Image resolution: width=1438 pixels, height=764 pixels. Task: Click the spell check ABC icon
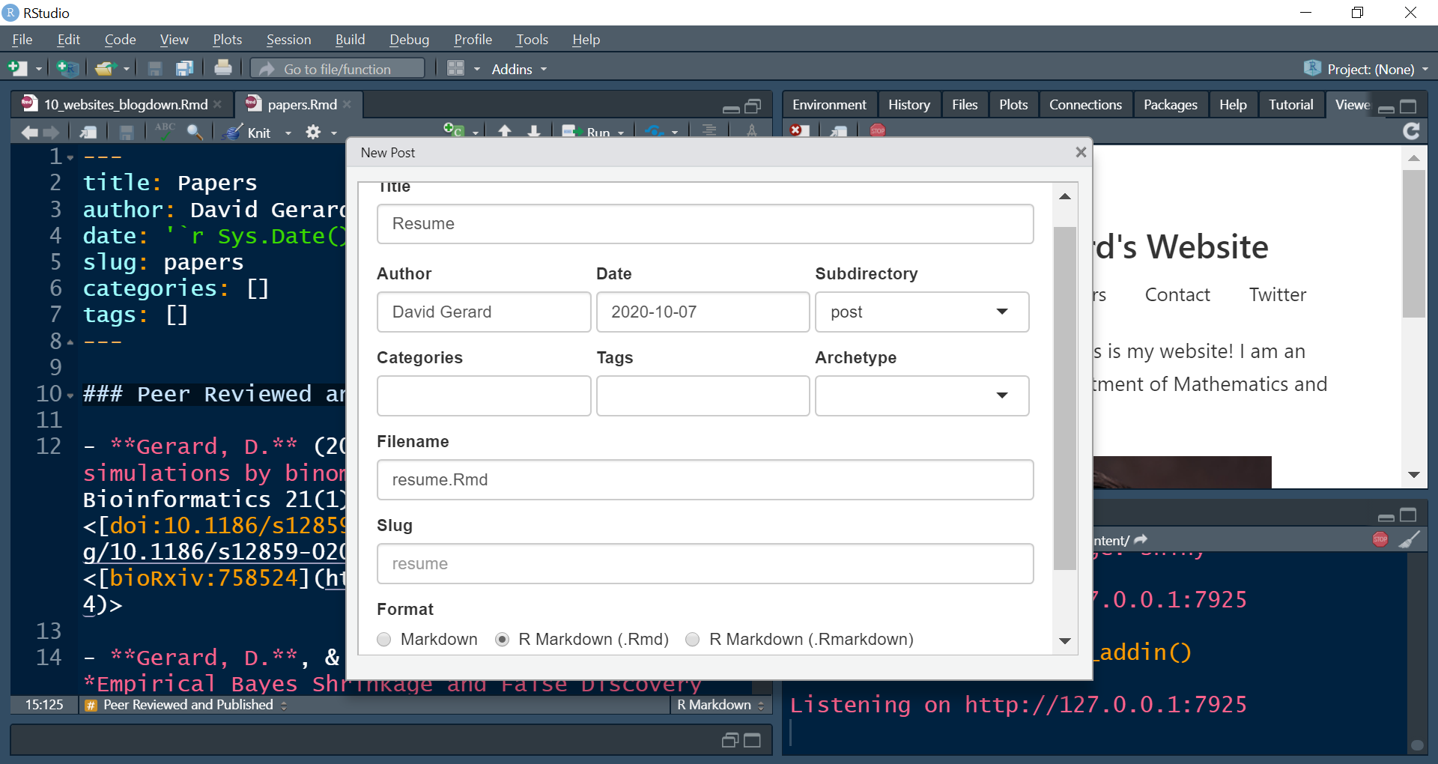(165, 130)
